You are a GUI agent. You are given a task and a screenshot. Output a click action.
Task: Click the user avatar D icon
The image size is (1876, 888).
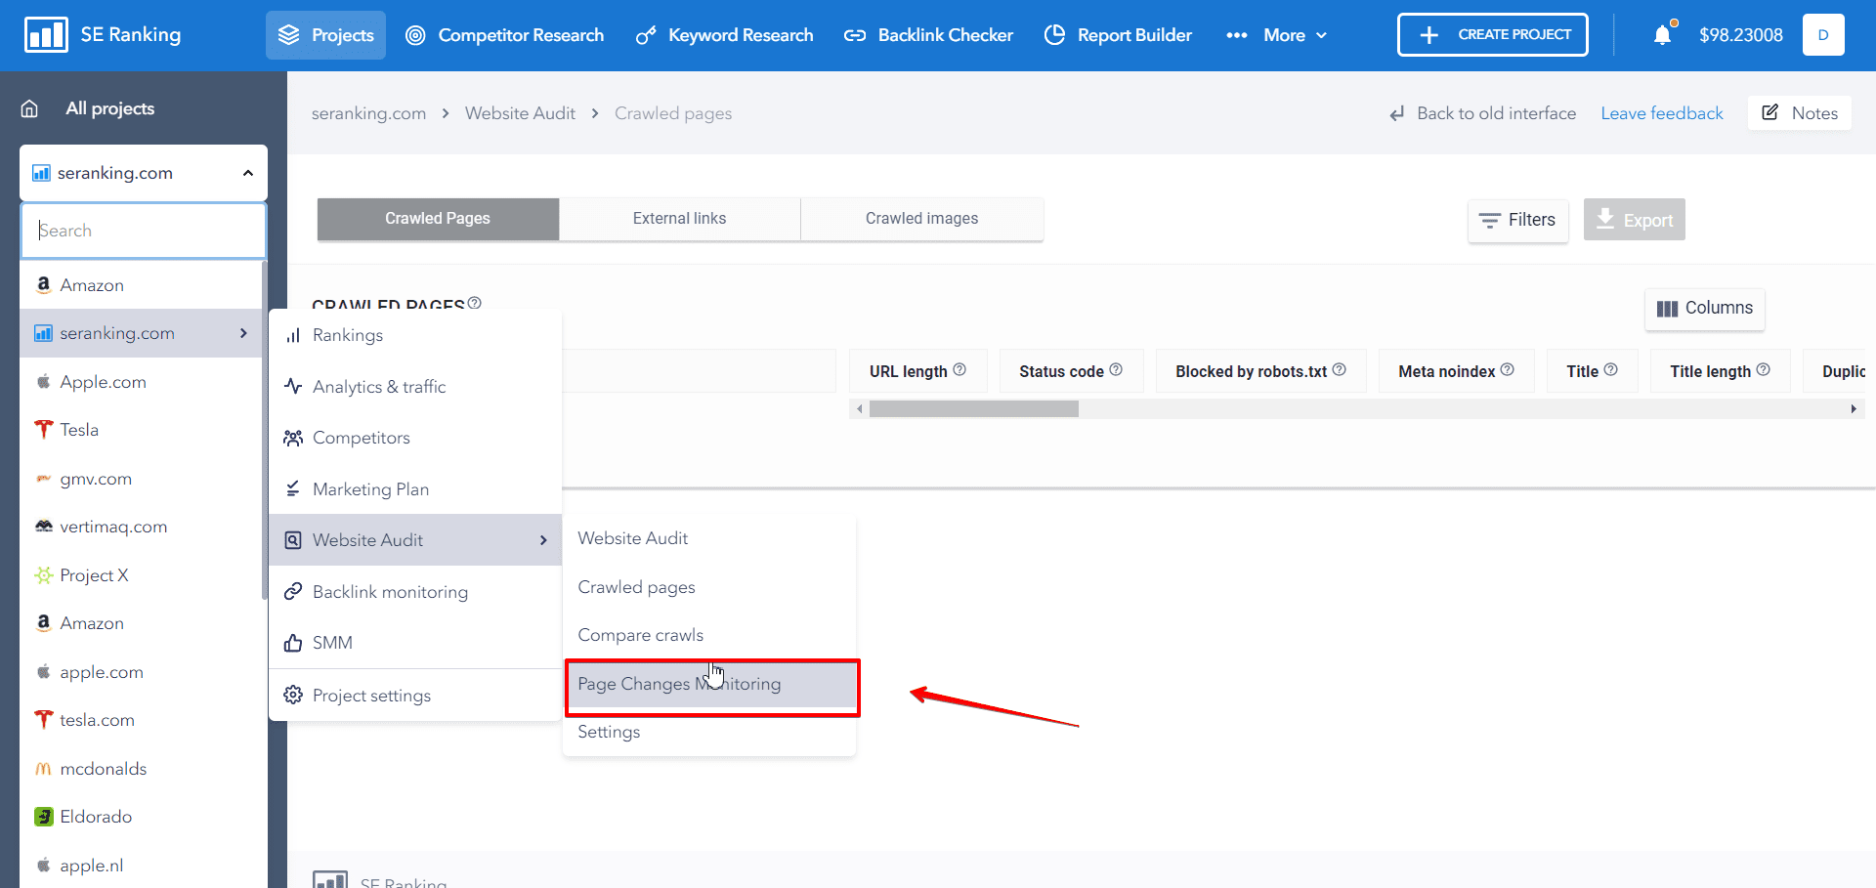tap(1823, 35)
